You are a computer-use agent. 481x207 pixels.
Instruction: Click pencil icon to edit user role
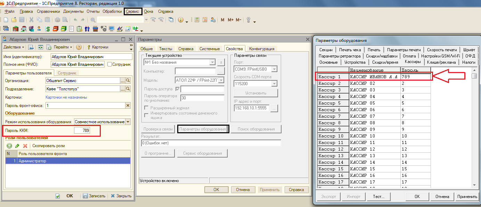point(17,146)
